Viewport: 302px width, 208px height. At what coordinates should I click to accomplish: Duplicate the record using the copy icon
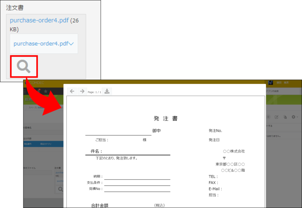coord(285,117)
